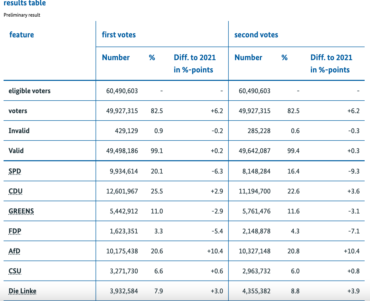Select the AfD party abbreviation
Image resolution: width=370 pixels, height=301 pixels.
(x=14, y=251)
